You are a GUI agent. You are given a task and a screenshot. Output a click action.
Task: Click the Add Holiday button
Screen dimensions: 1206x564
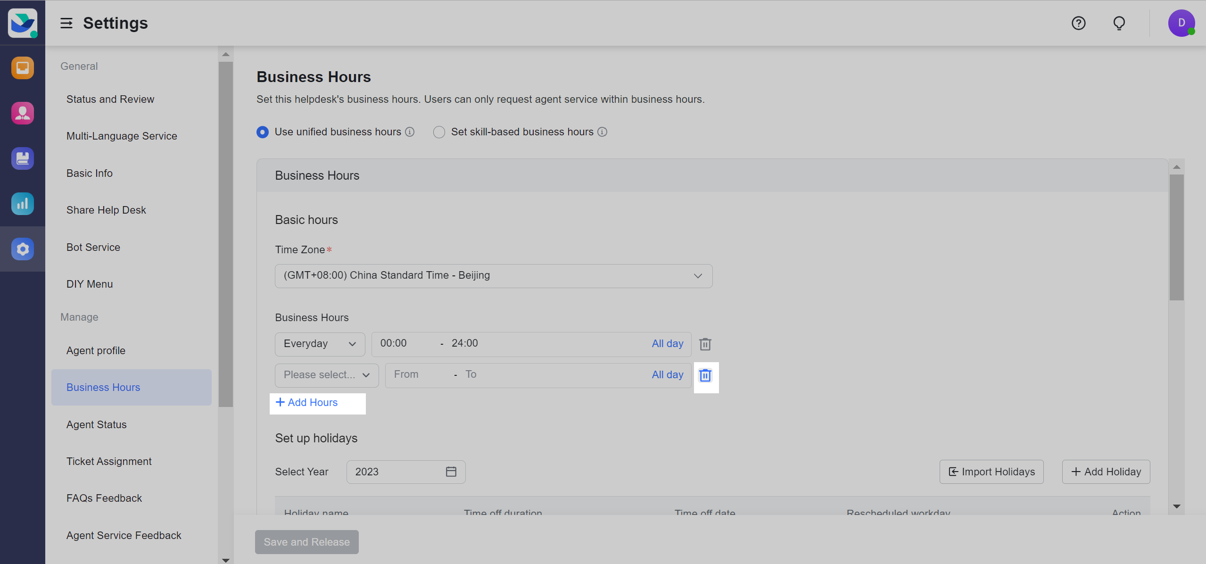coord(1106,472)
